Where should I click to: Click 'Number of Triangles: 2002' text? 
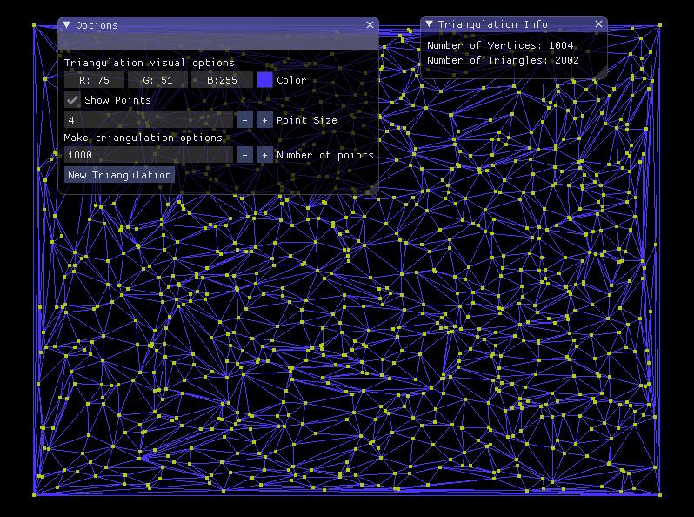tap(503, 60)
